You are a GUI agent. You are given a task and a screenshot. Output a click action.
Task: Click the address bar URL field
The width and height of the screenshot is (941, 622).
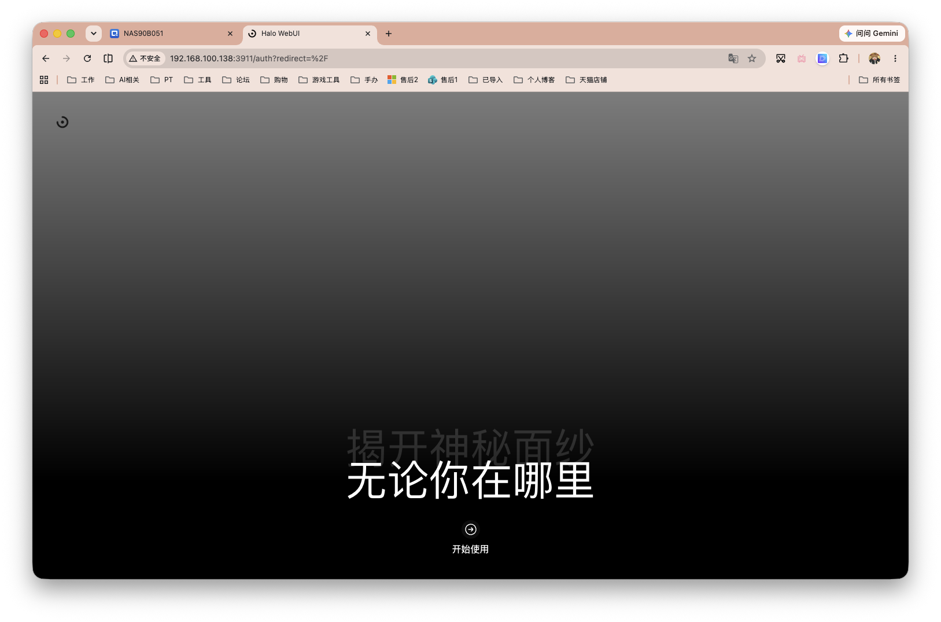coord(445,58)
